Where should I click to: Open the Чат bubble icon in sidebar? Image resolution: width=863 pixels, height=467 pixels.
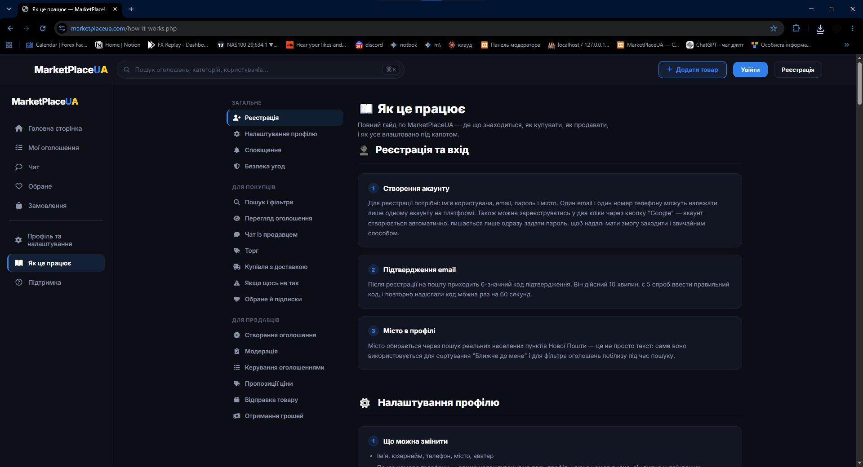(x=19, y=167)
